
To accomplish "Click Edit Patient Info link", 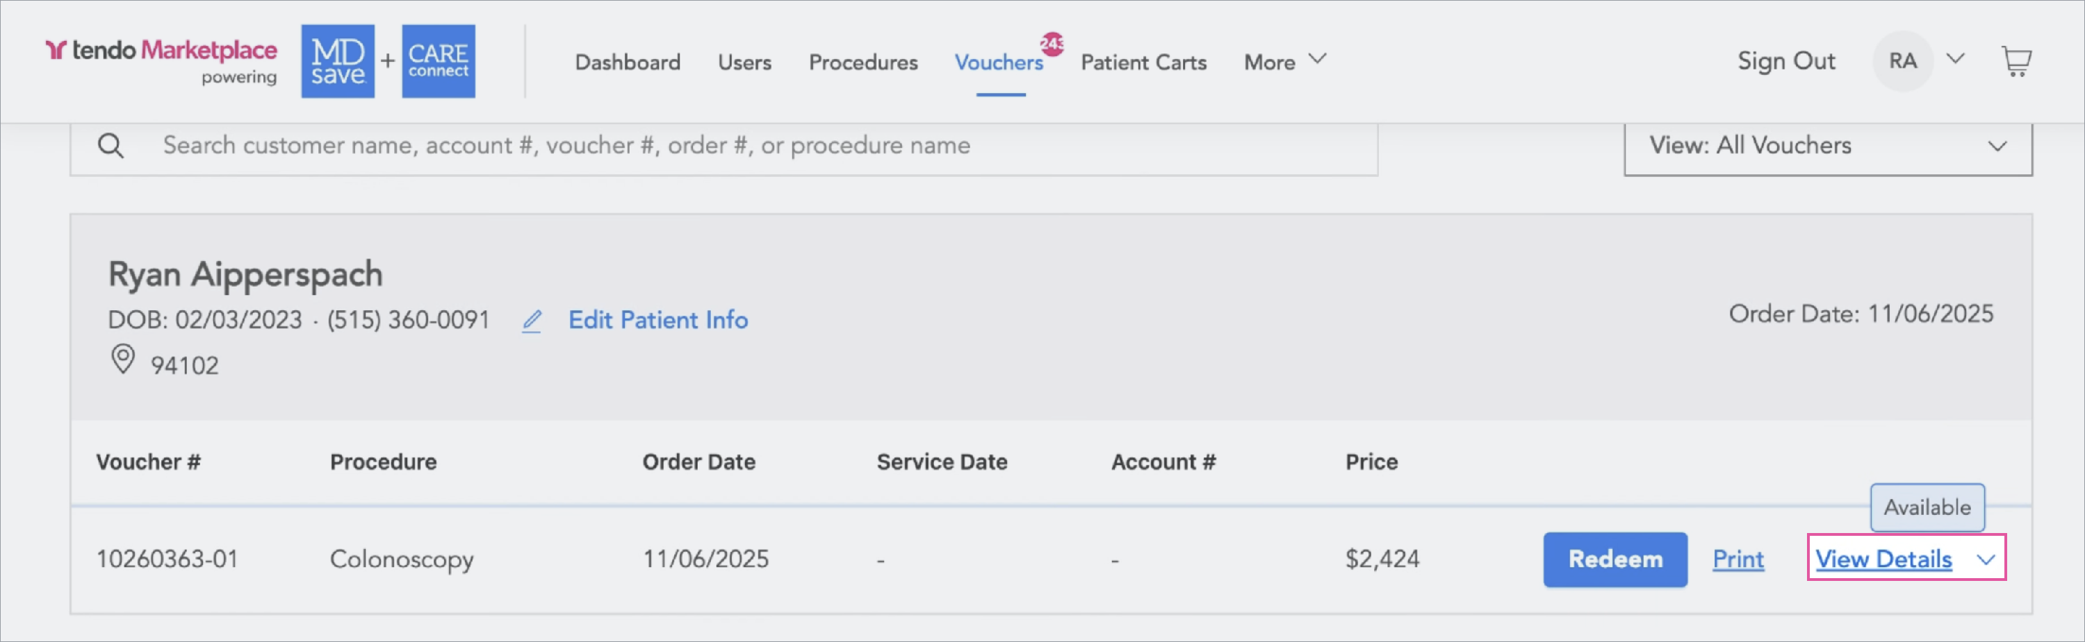I will [657, 320].
